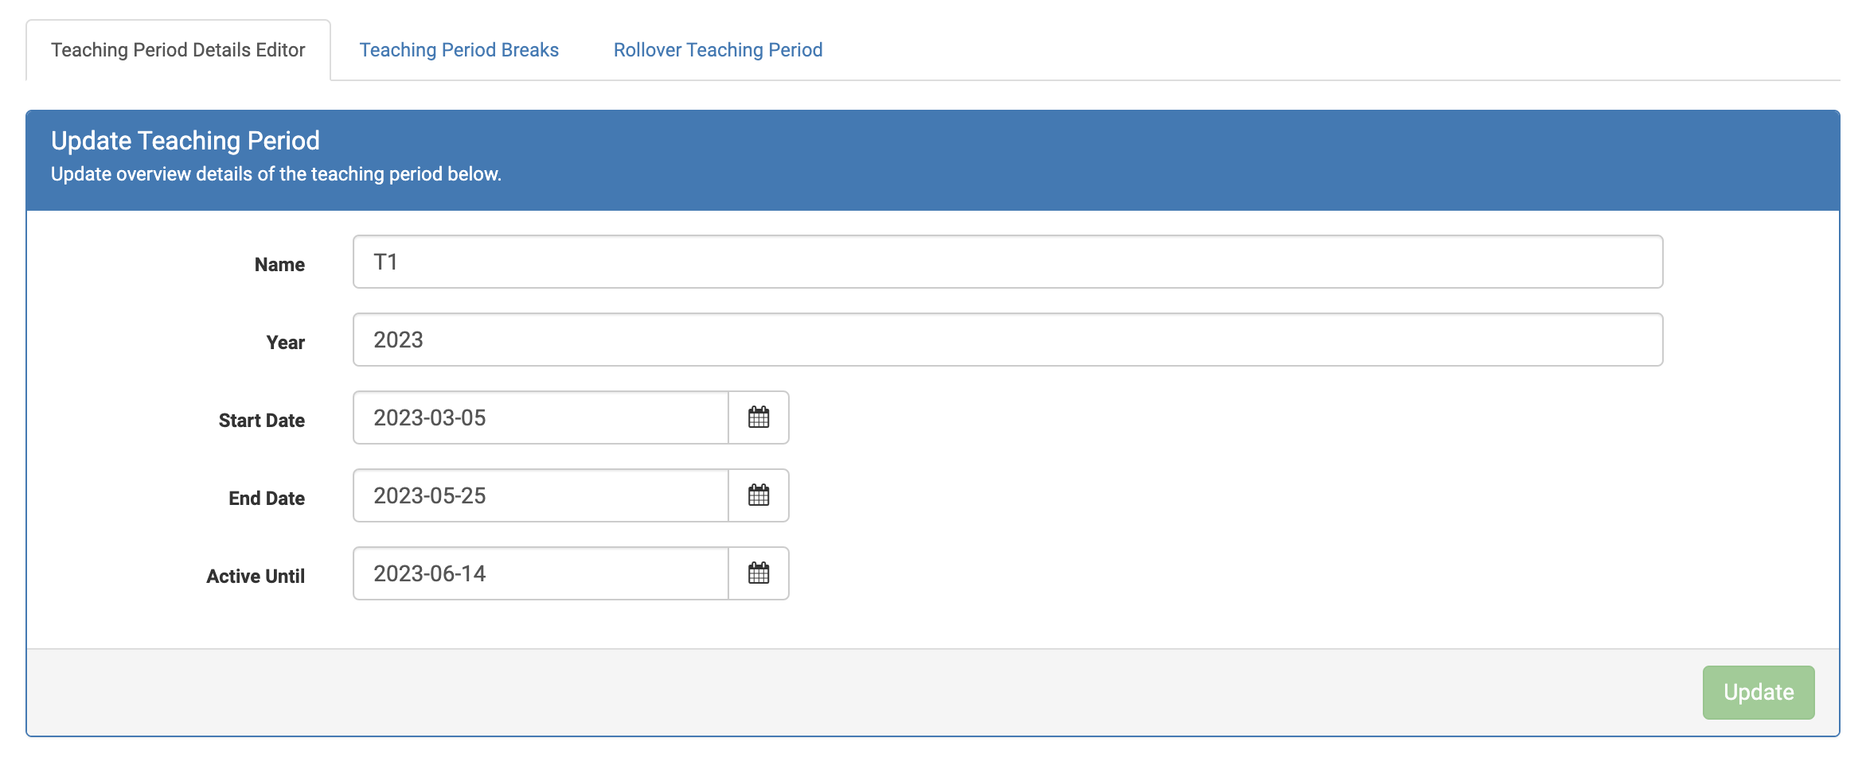The height and width of the screenshot is (765, 1866).
Task: Click the Active Until label
Action: click(x=256, y=576)
